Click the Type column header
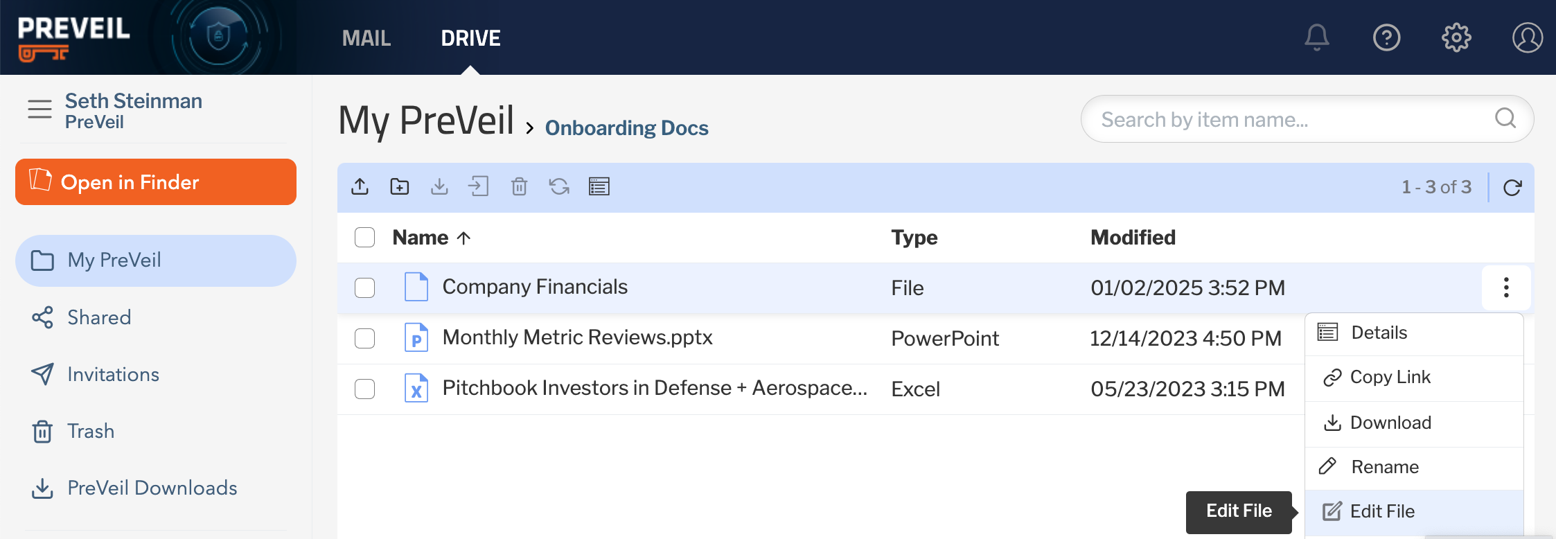The width and height of the screenshot is (1556, 539). click(914, 238)
